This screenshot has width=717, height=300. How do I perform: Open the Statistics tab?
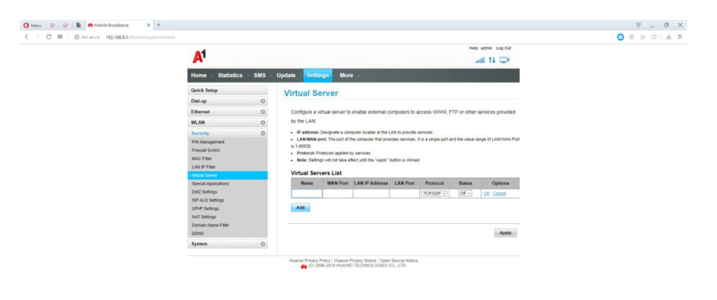point(230,75)
